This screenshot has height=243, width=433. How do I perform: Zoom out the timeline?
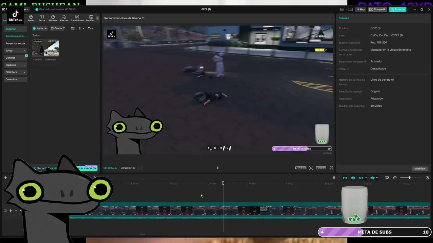tap(395, 178)
